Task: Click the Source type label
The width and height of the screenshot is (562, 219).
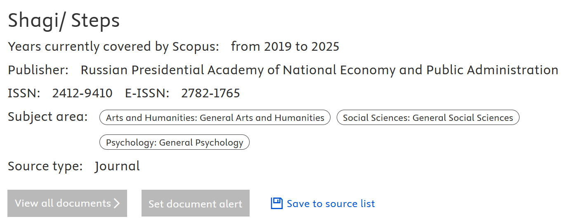Action: tap(45, 166)
